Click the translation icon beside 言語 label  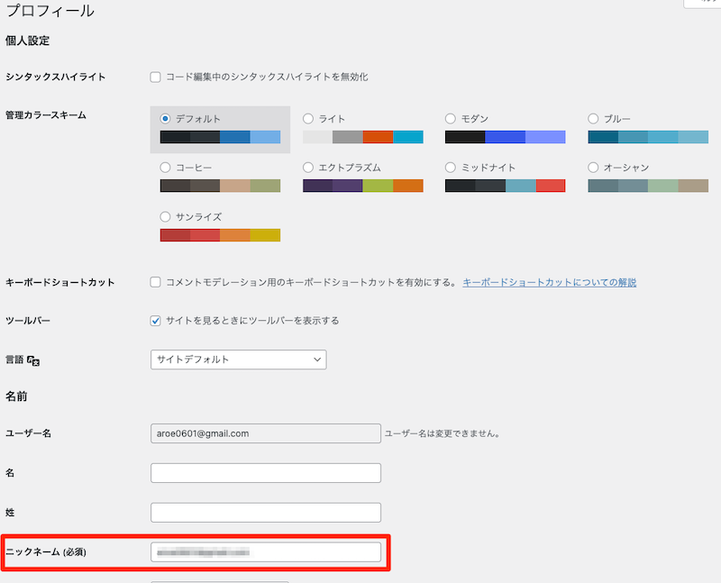35,360
